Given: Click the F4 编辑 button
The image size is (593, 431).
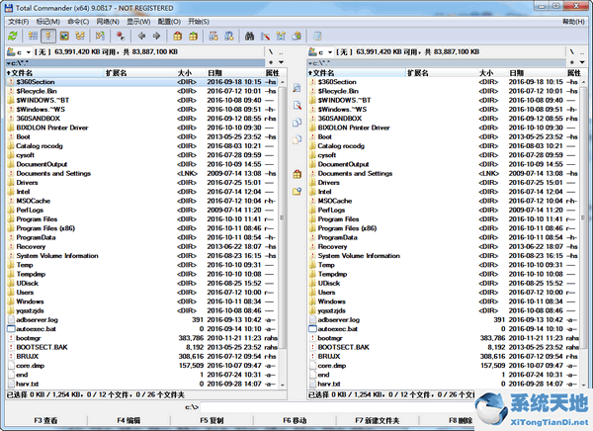Looking at the screenshot, I should point(128,420).
